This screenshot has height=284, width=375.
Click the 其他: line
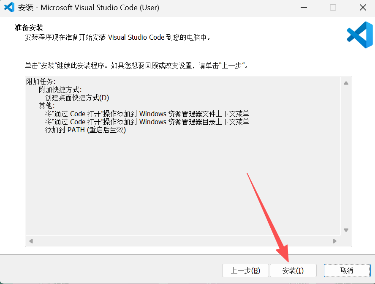[x=46, y=106]
